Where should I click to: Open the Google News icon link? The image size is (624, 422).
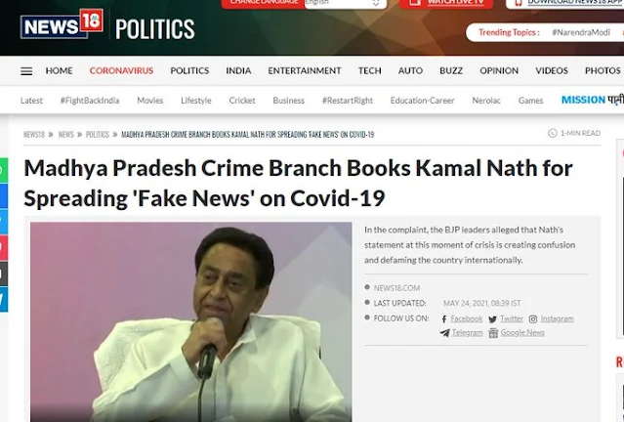pos(493,333)
